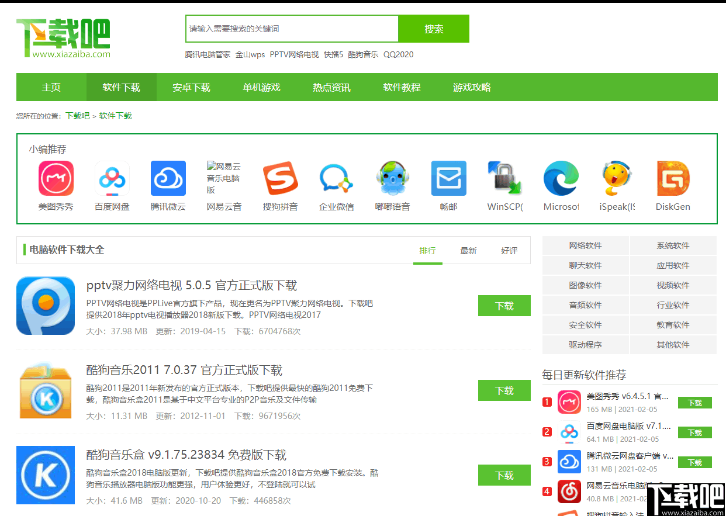Click the PPTV聚力网络电视 thumbnail
Viewport: 726px width, 516px height.
click(46, 306)
